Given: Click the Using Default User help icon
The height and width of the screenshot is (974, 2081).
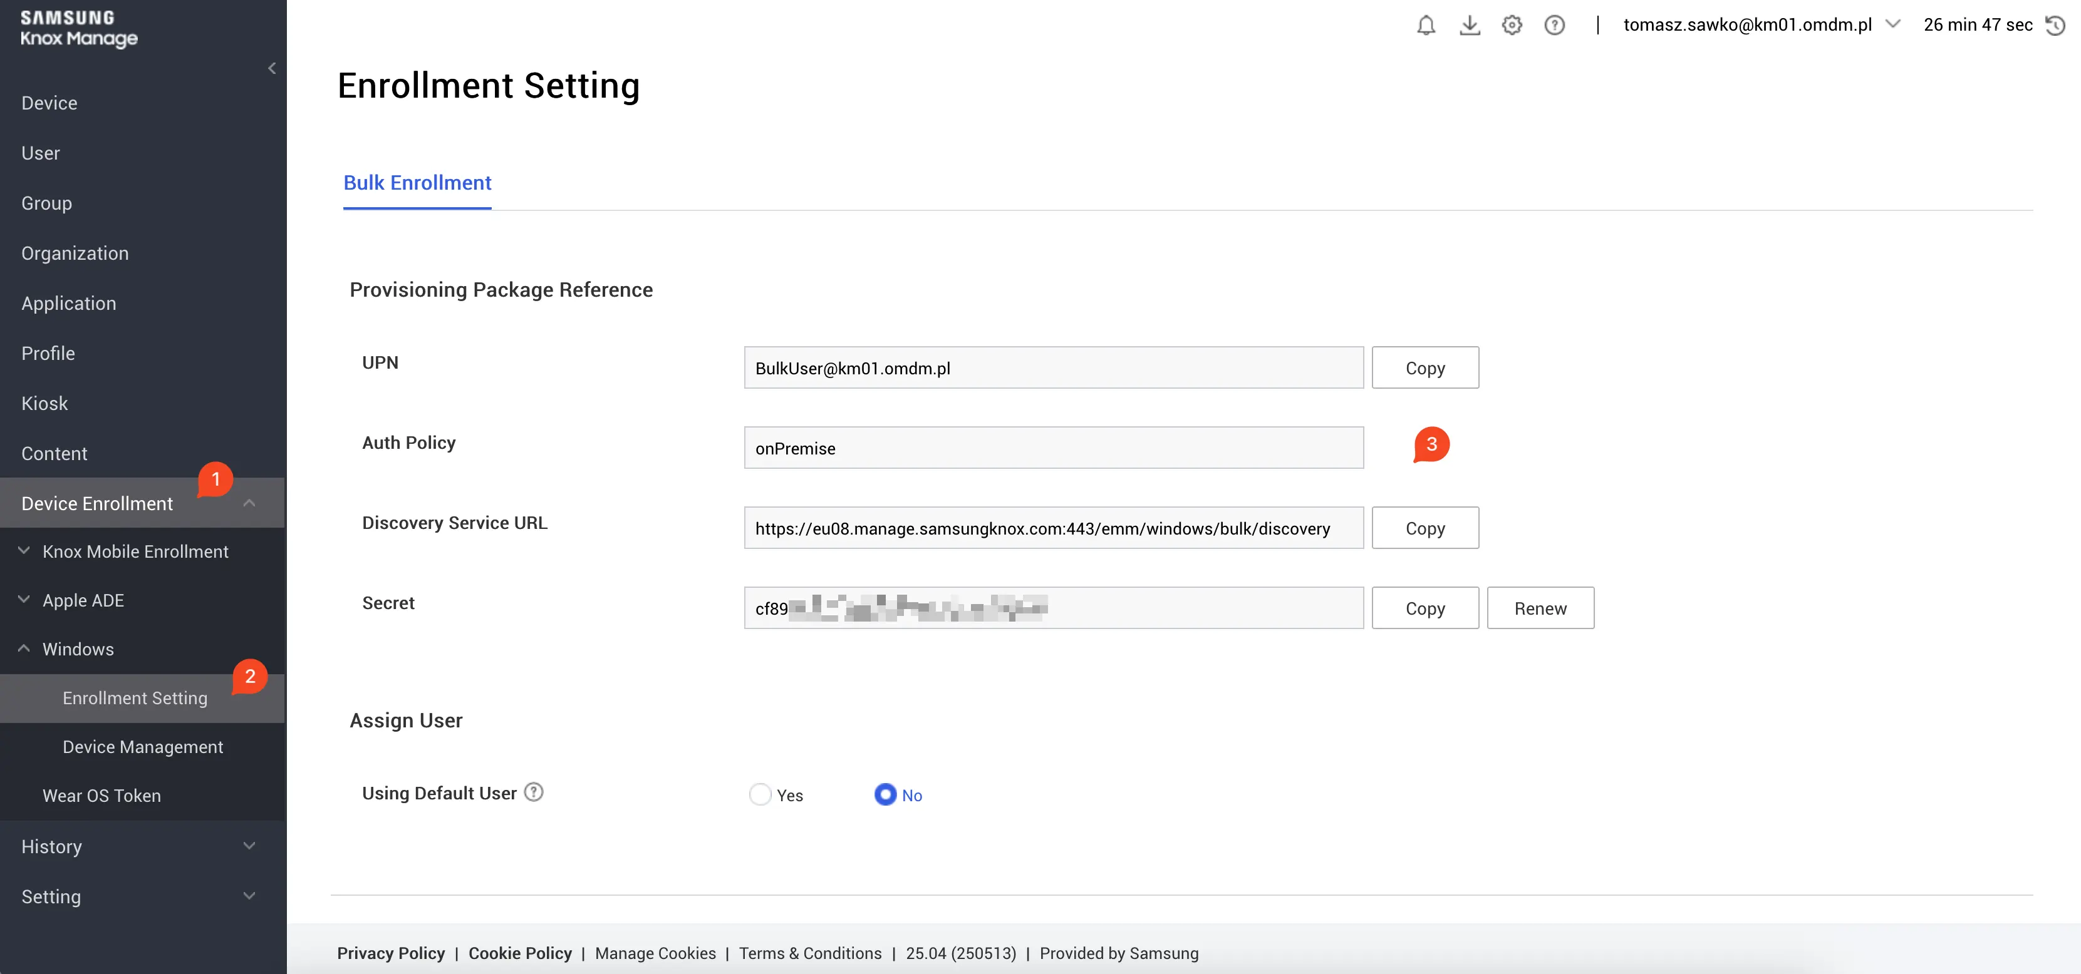Looking at the screenshot, I should point(534,792).
